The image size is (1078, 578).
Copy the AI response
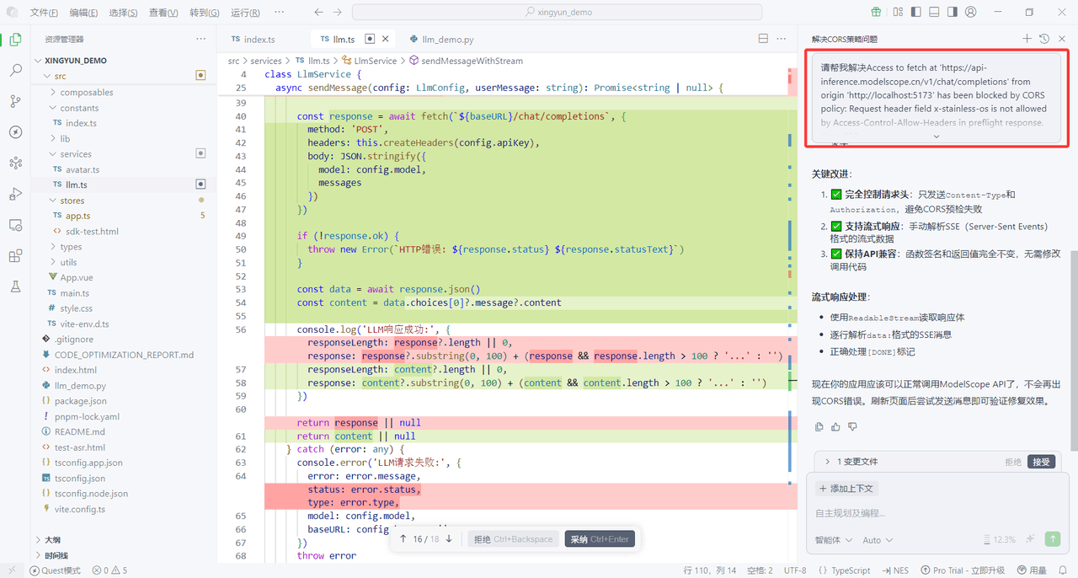click(819, 427)
